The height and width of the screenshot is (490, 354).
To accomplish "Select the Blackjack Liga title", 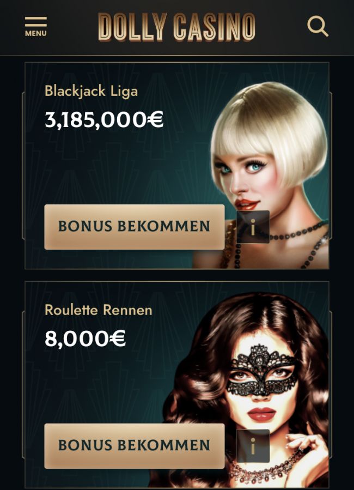I will 91,91.
